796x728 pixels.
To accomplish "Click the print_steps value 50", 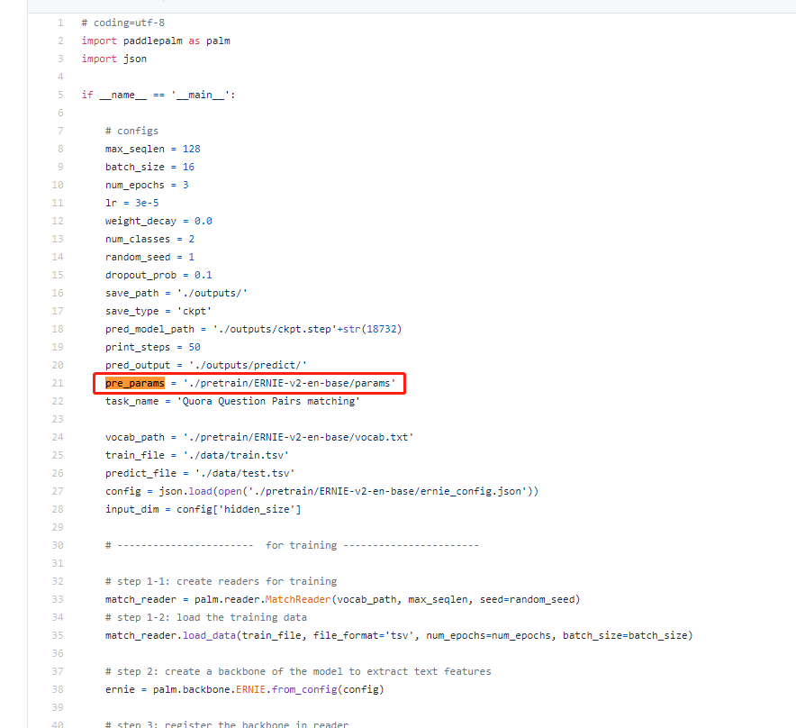I will (x=194, y=347).
